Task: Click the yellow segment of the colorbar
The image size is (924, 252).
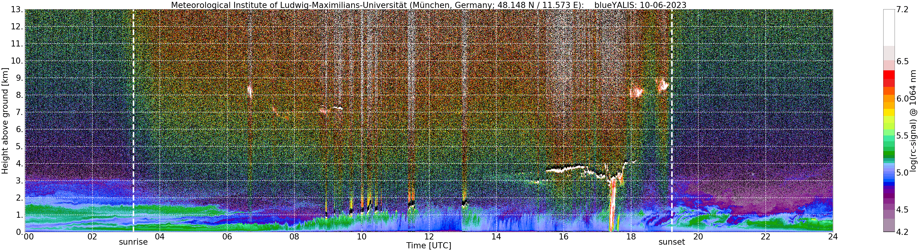Action: pos(889,113)
